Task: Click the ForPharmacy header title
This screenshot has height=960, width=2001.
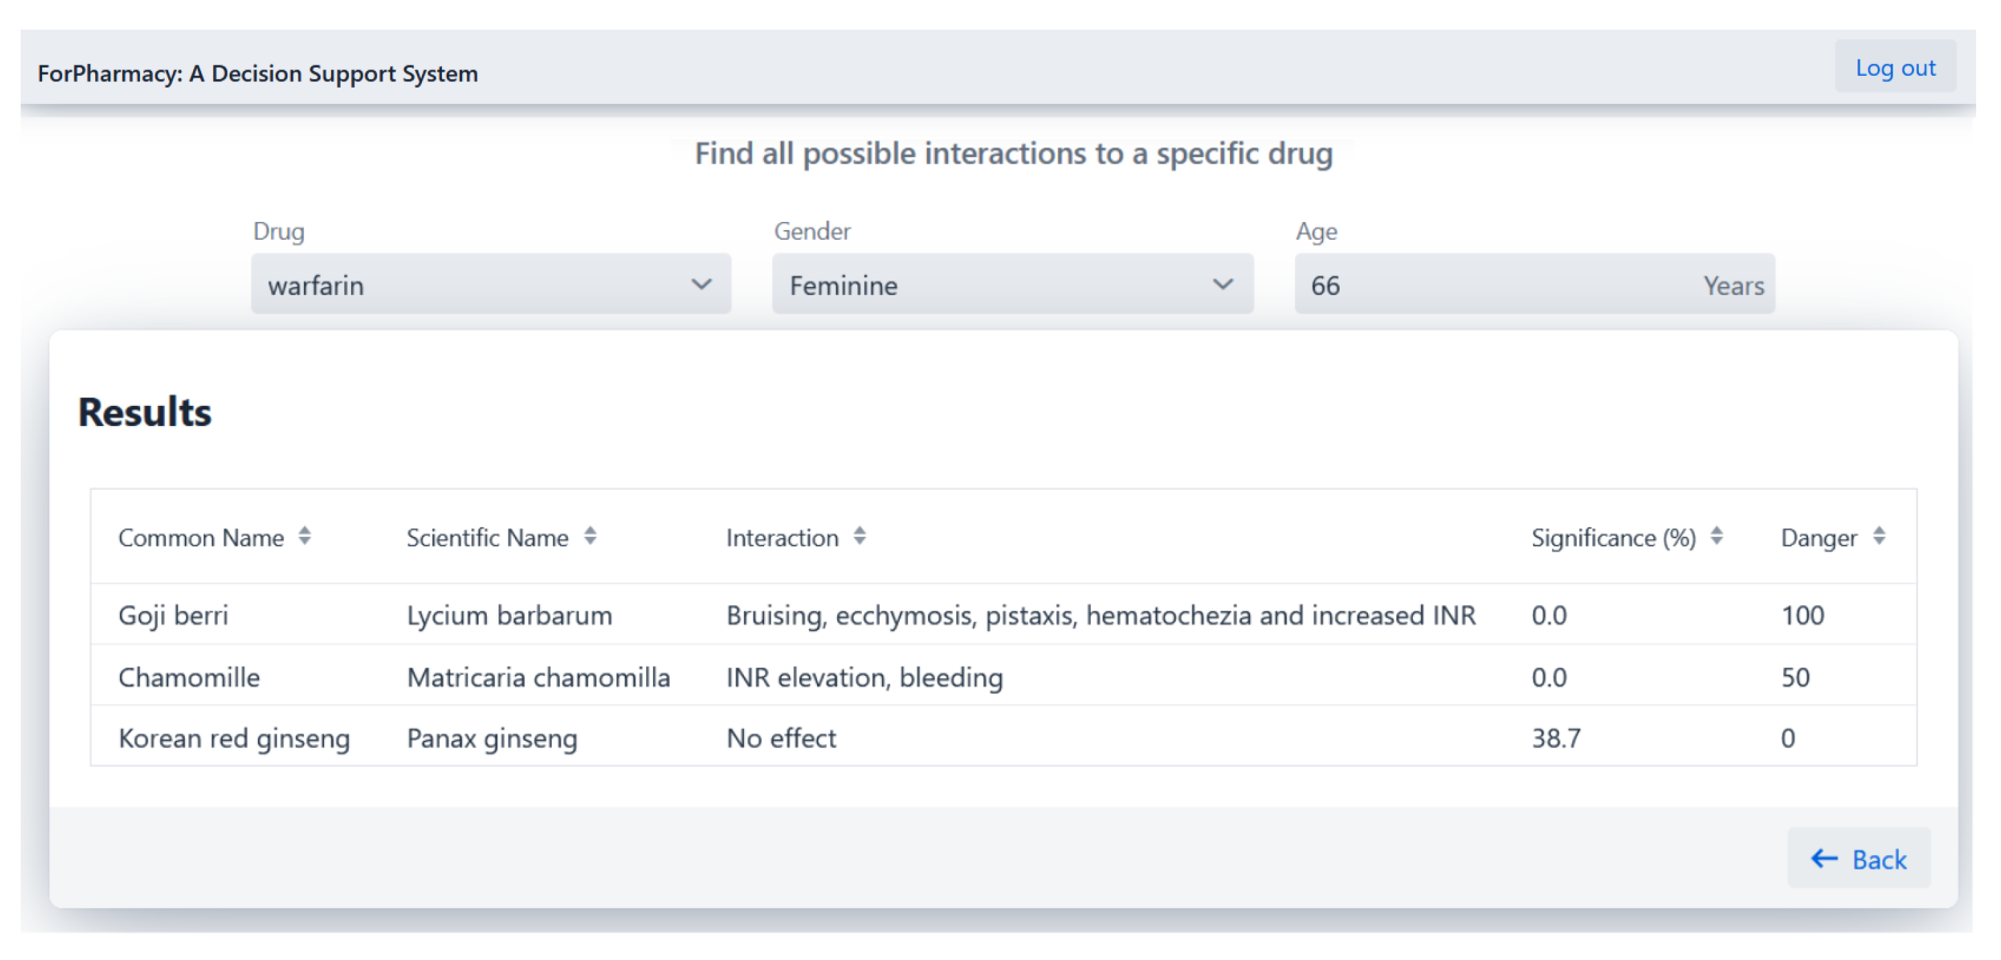Action: 258,74
